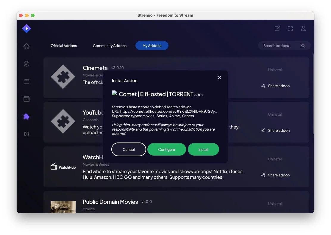Share the WatchHub addon
Image resolution: width=331 pixels, height=235 pixels.
[276, 175]
